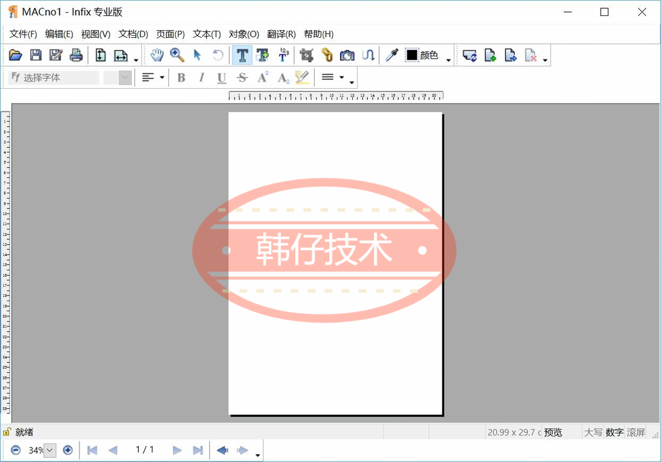Select the Hand pan tool

(x=157, y=55)
